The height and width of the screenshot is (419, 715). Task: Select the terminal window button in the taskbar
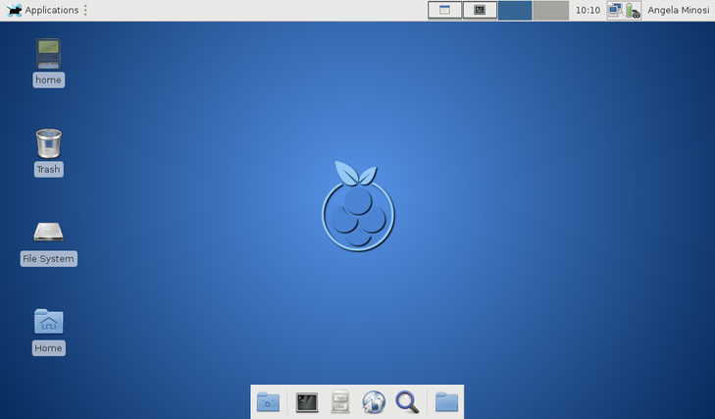(x=480, y=10)
